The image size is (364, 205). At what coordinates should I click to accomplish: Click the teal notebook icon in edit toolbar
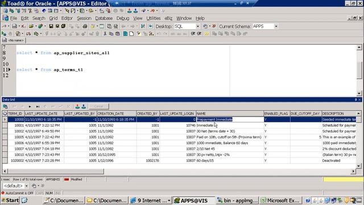coord(125,34)
